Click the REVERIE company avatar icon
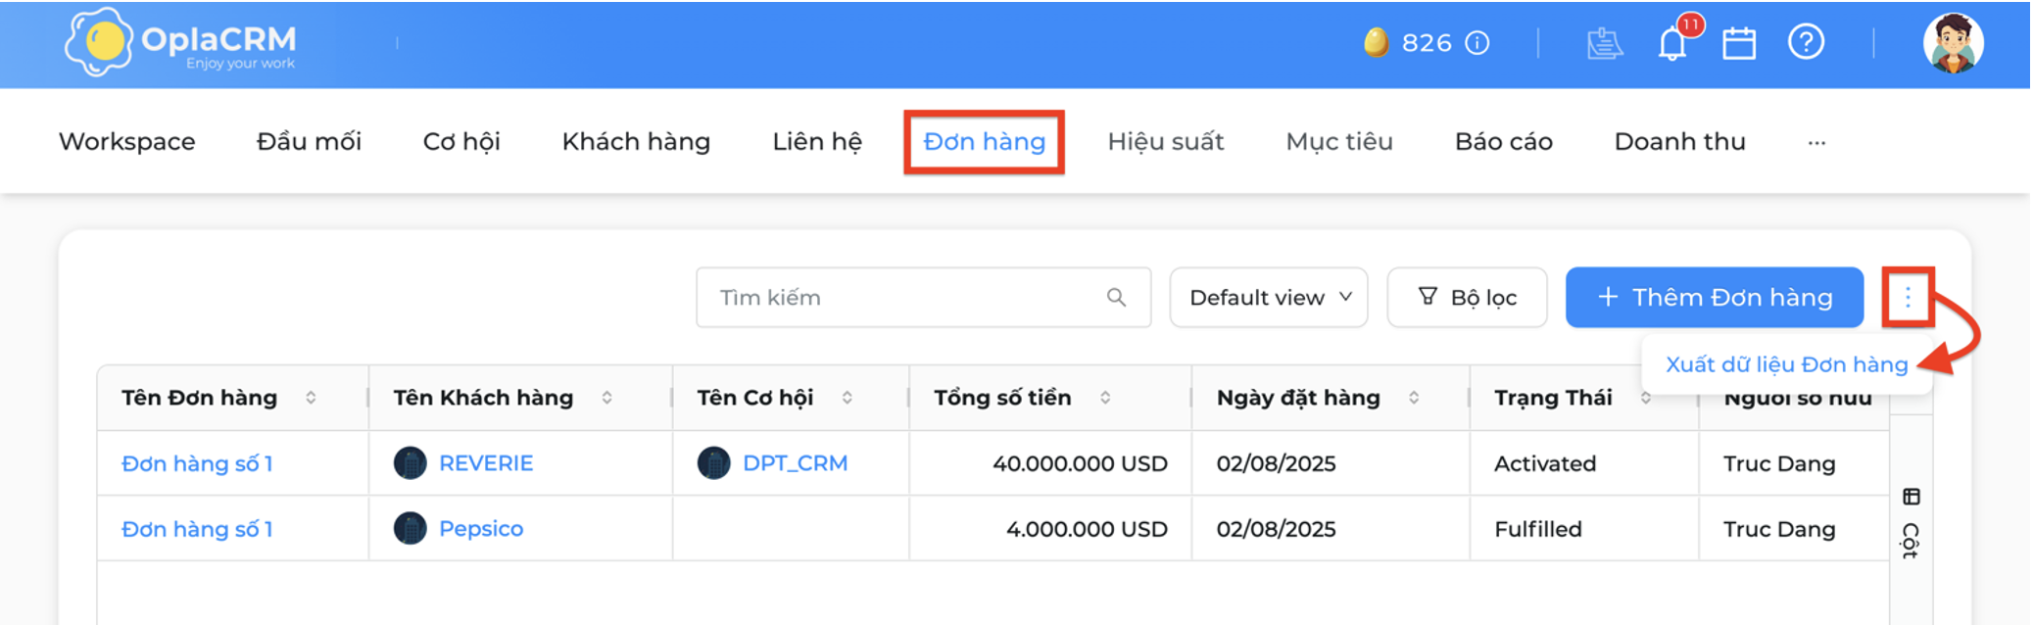Image resolution: width=2034 pixels, height=625 pixels. click(x=410, y=463)
